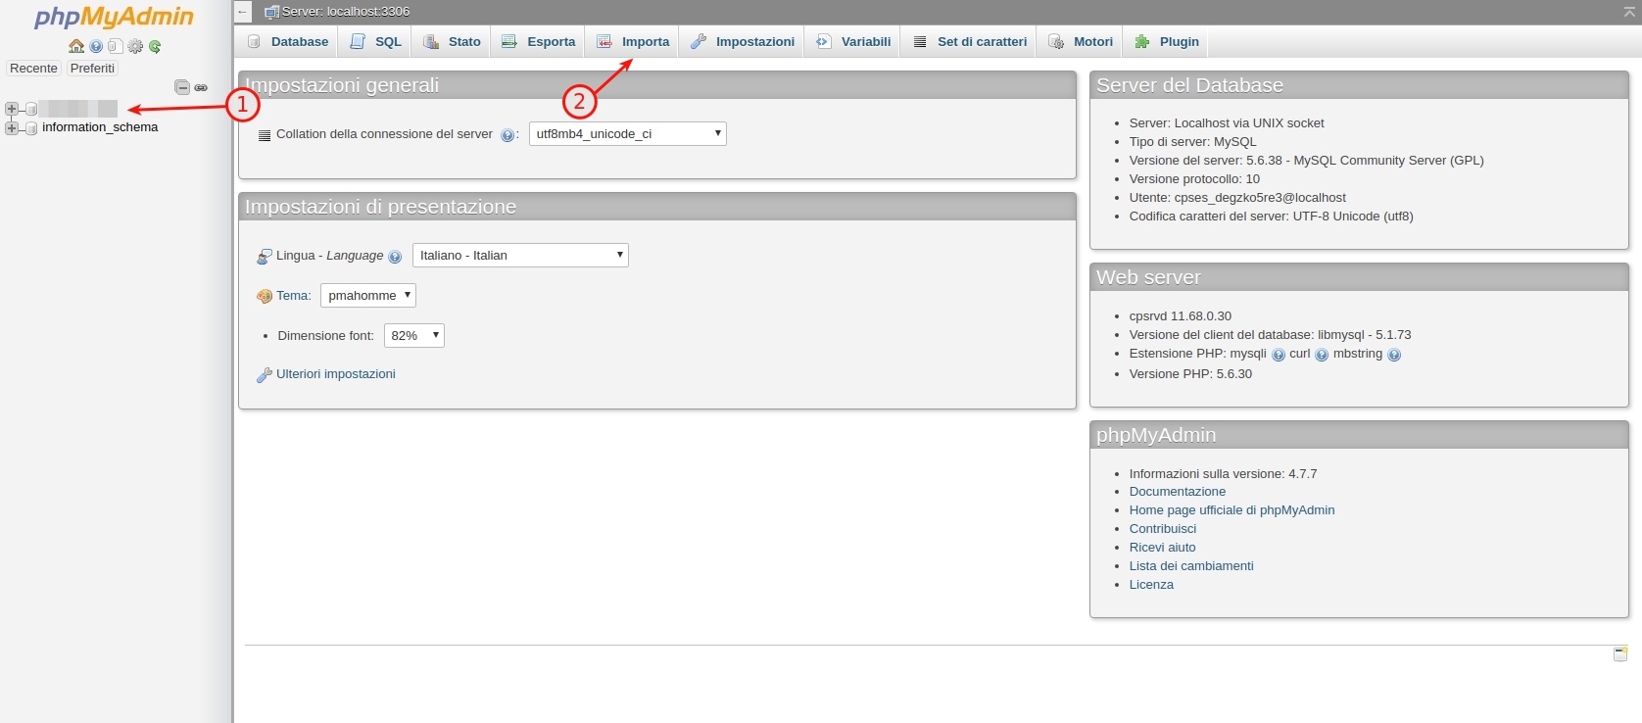Select the blurred database name in tree
1642x723 pixels.
coord(78,109)
